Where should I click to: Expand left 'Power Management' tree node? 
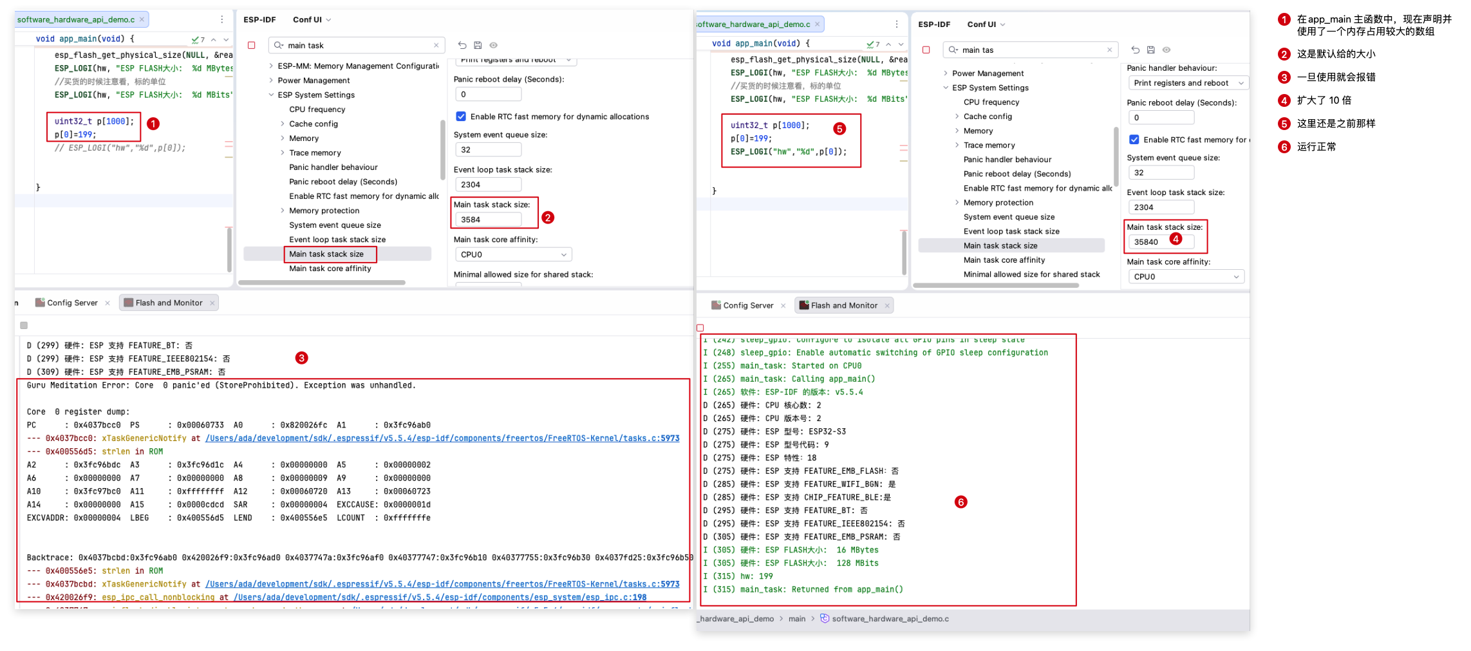click(x=271, y=80)
